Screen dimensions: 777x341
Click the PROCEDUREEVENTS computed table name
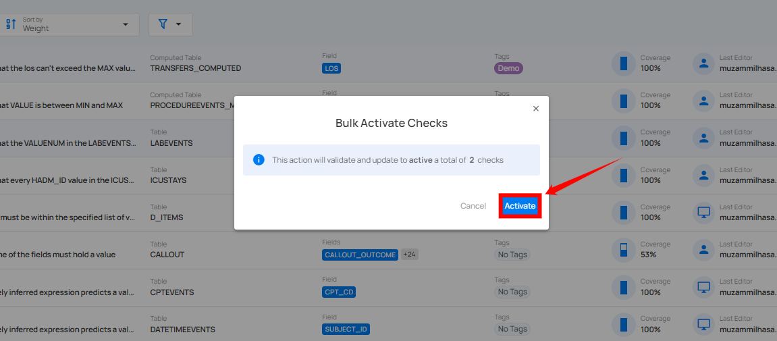(x=192, y=105)
